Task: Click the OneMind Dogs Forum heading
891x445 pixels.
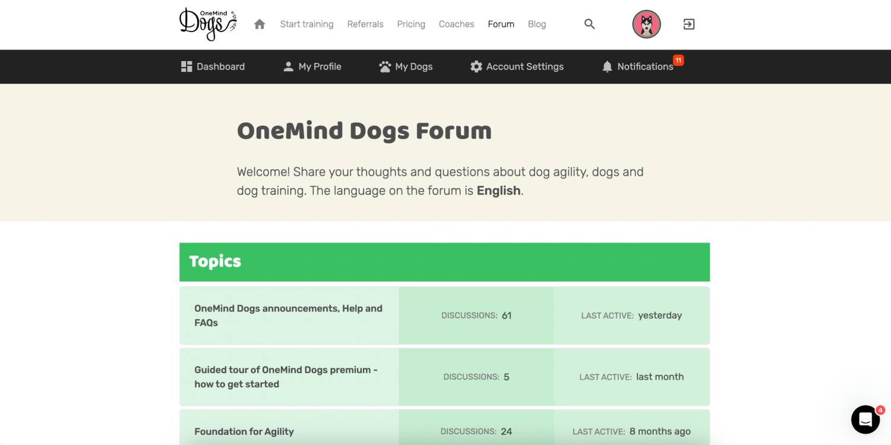Action: click(364, 131)
